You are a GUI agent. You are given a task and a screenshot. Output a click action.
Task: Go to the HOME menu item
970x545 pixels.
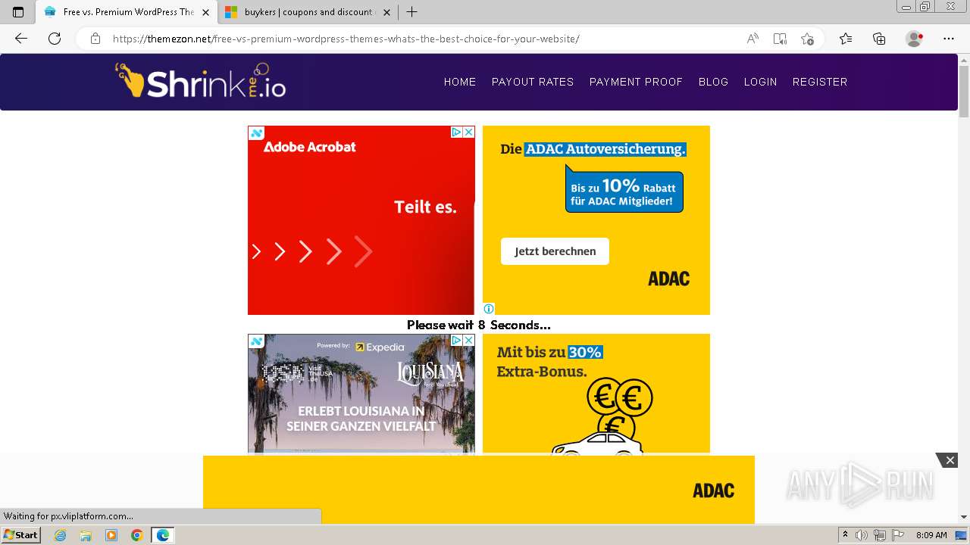pos(460,82)
